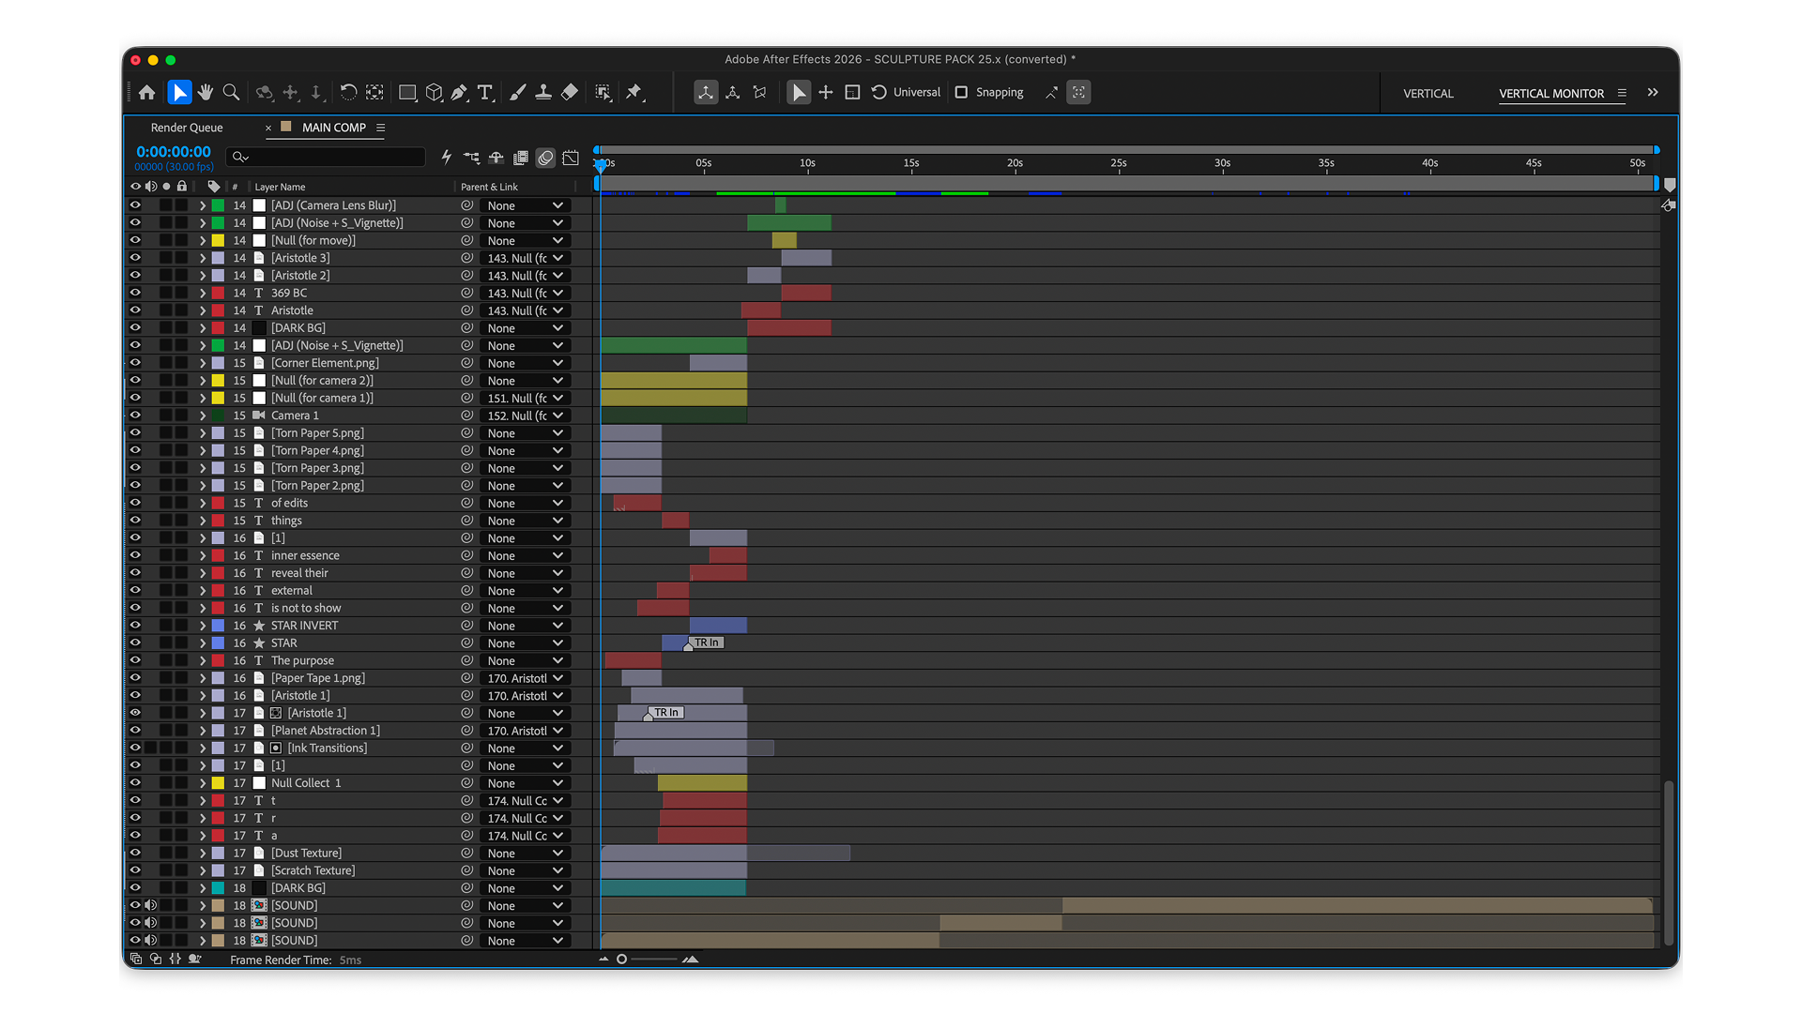Select the Zoom magnifier tool

pyautogui.click(x=231, y=92)
